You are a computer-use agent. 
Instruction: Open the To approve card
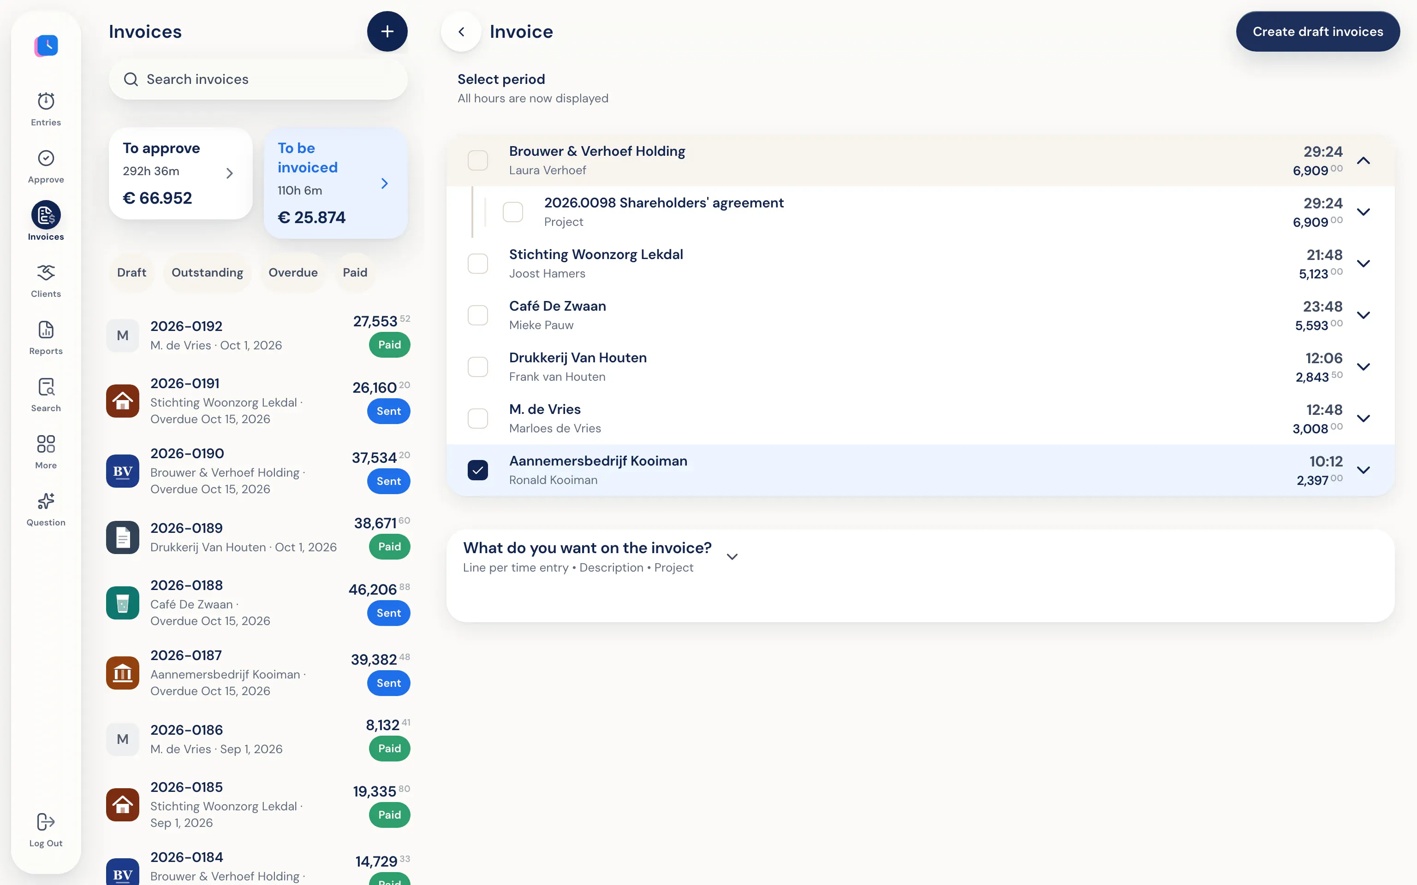click(x=180, y=173)
